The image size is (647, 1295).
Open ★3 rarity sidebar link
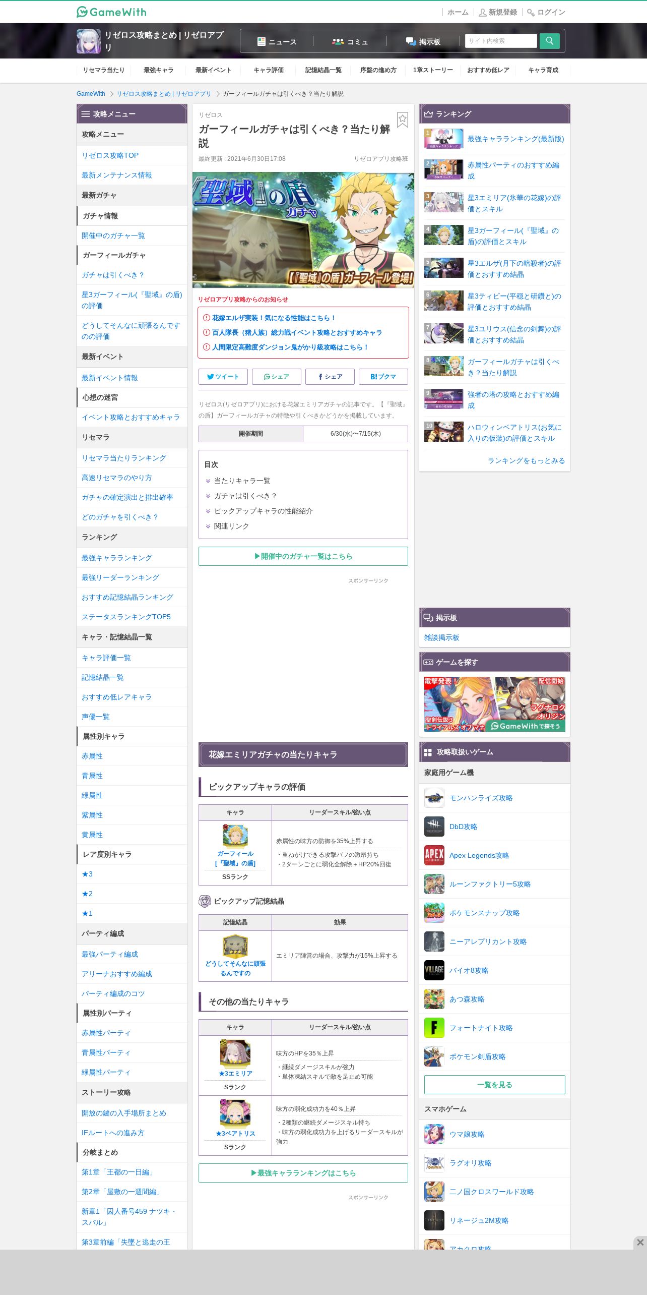(x=87, y=874)
